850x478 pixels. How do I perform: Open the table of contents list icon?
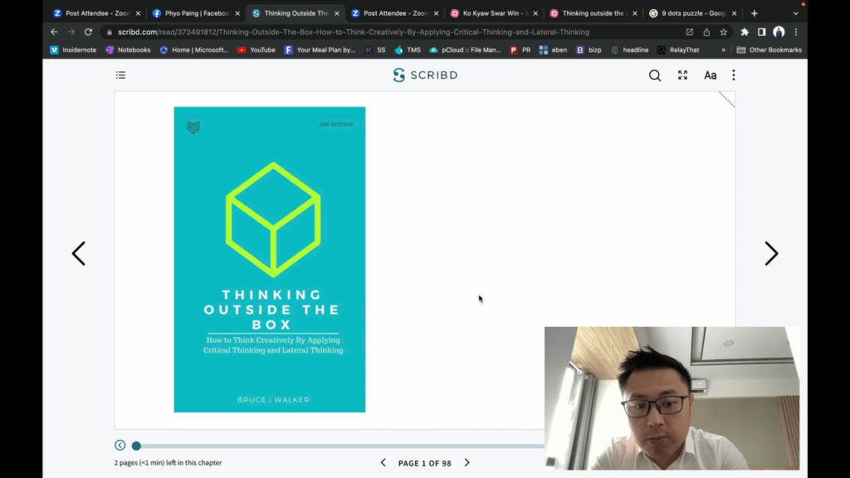[120, 75]
